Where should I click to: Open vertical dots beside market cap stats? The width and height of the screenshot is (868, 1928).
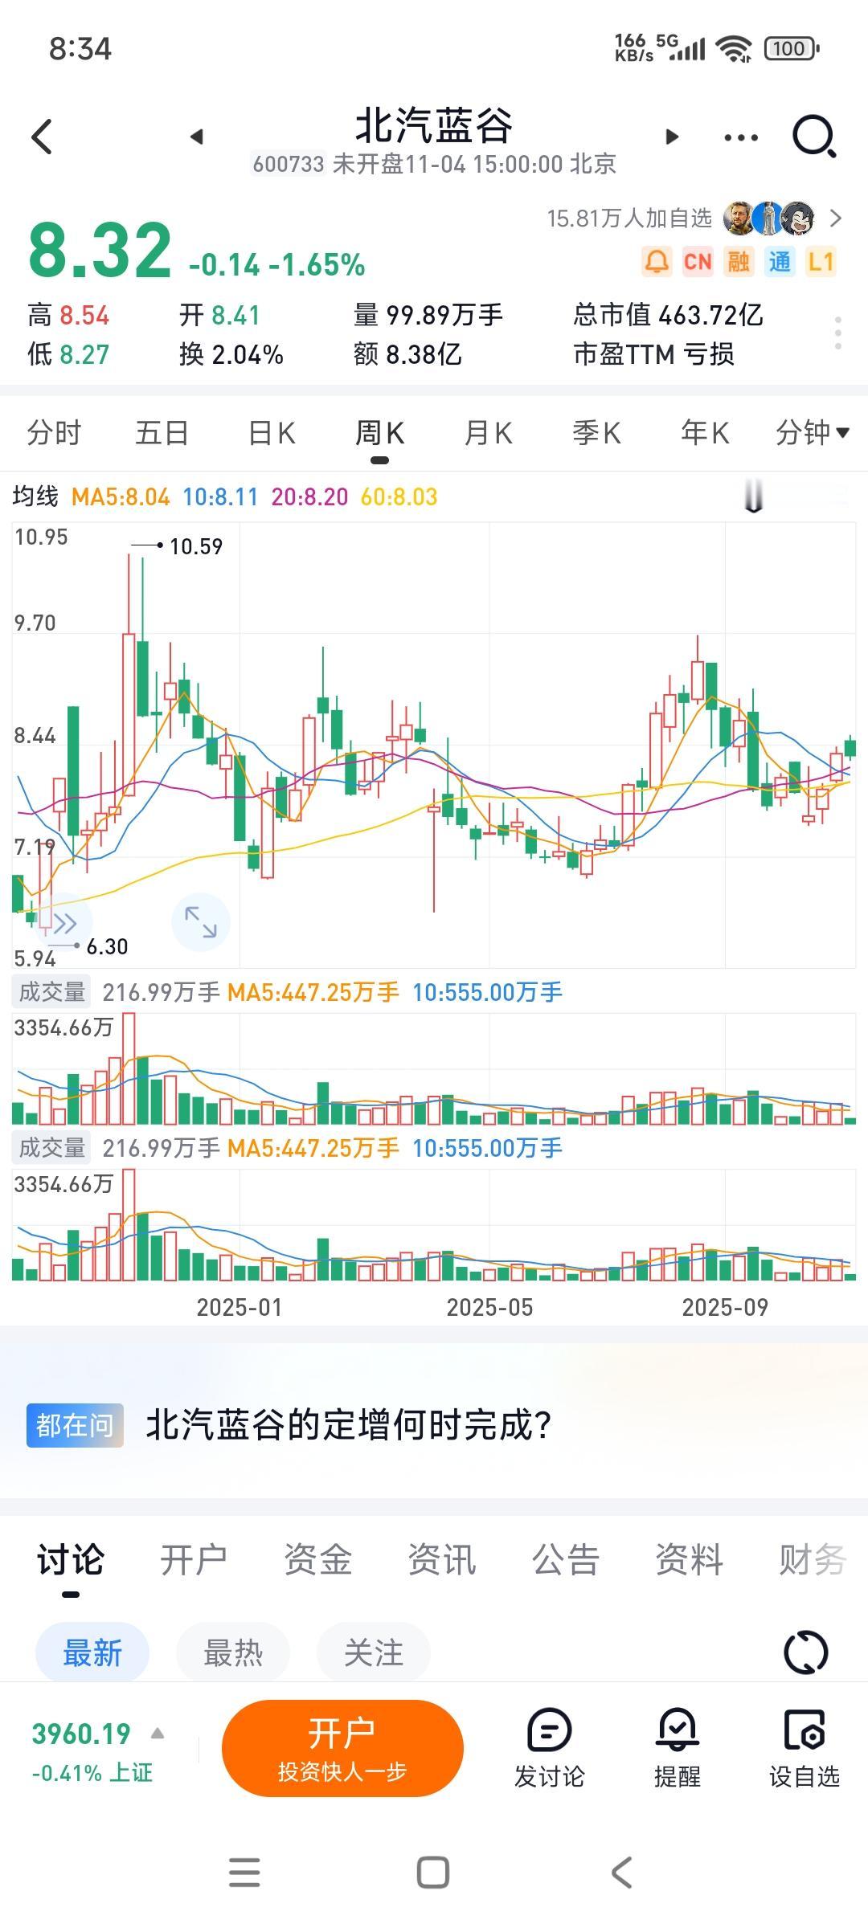838,333
